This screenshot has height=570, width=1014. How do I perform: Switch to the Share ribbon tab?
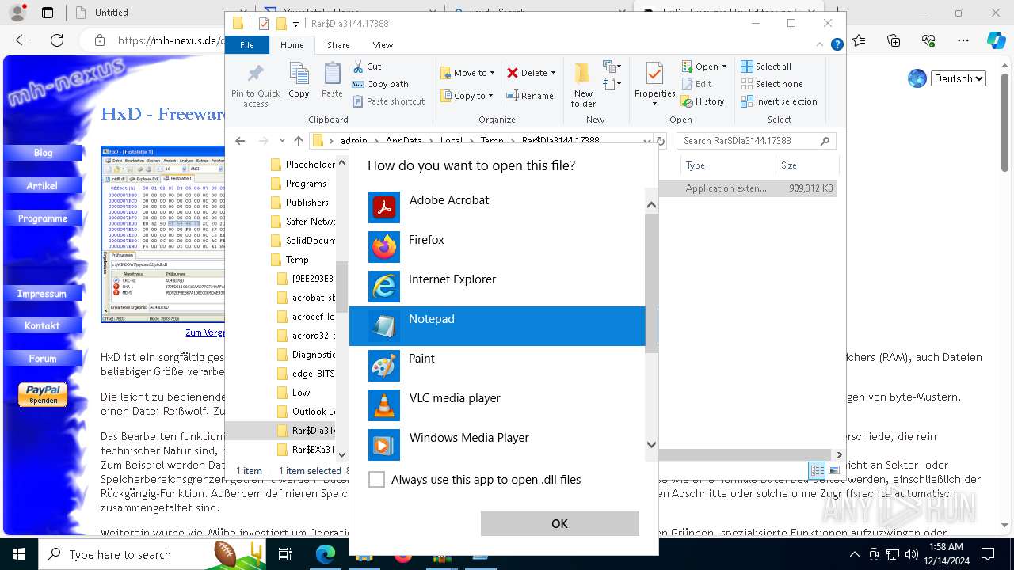(x=338, y=45)
